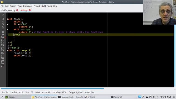Screen dimensions: 176x99
Task: Open the Document menu
Action: pyautogui.click(x=28, y=6)
